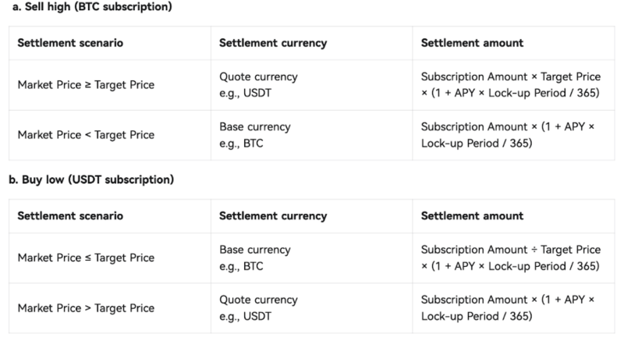Click the "b. Buy low (USDT subscription)" heading
This screenshot has height=341, width=624.
click(x=90, y=180)
